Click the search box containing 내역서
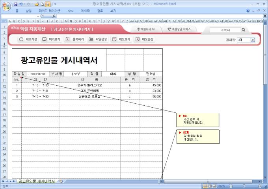Image resolution: width=268 pixels, height=189 pixels. point(225,30)
